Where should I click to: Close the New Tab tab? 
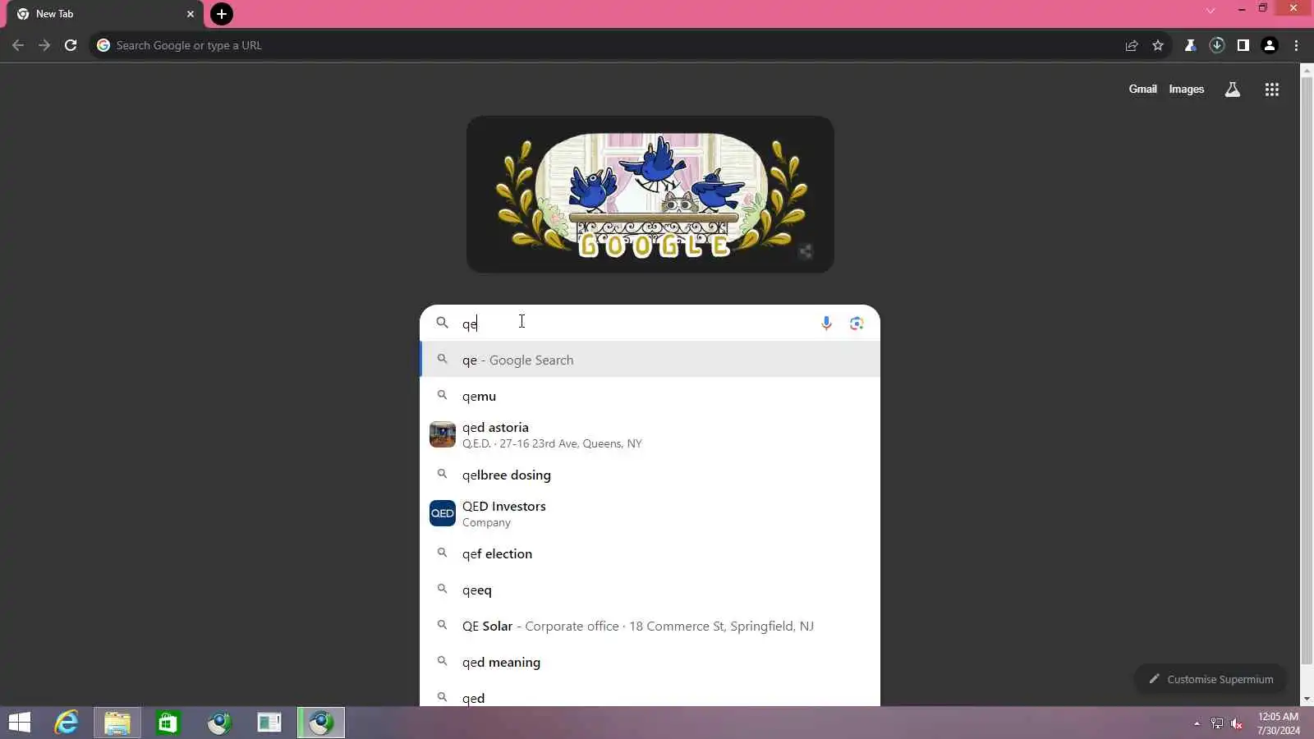[x=191, y=14]
